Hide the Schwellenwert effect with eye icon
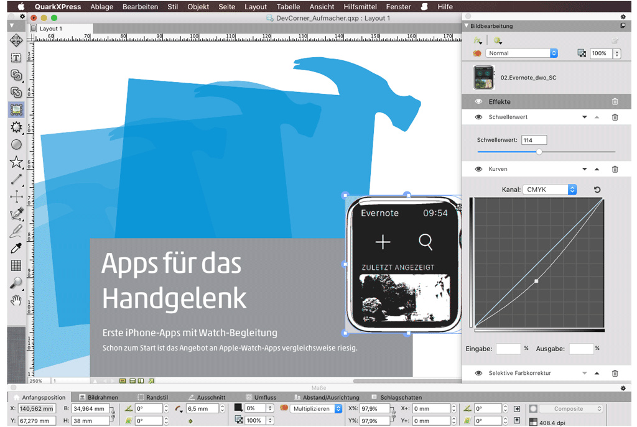The width and height of the screenshot is (637, 427). pyautogui.click(x=478, y=117)
